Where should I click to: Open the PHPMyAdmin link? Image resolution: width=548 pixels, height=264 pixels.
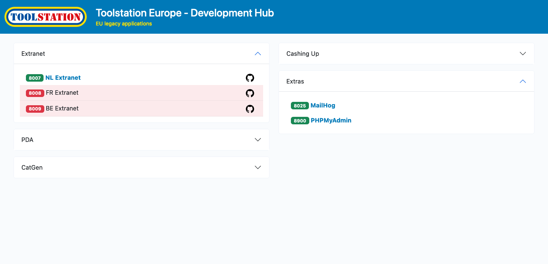(331, 121)
